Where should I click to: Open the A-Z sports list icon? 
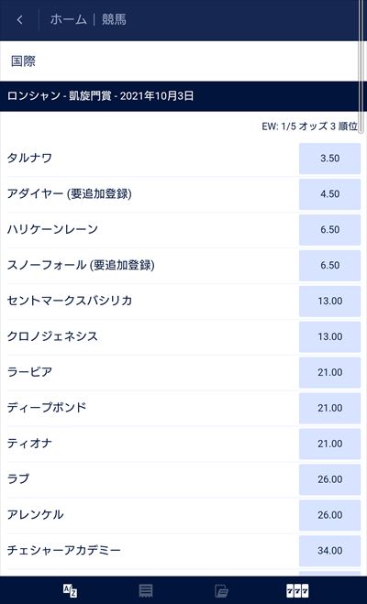[70, 590]
